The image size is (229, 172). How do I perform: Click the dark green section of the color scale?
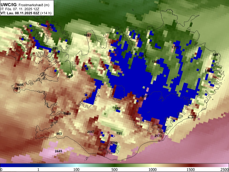114,165
